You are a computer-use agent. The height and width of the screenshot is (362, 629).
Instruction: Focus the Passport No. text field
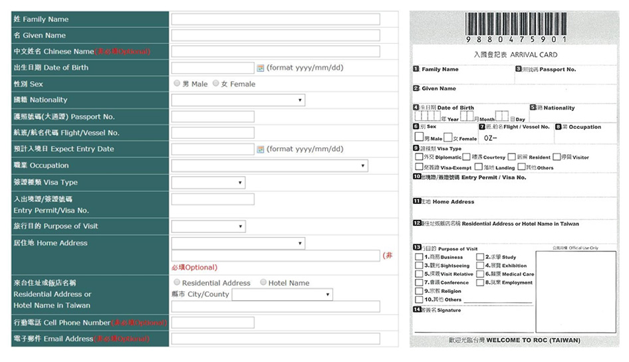pyautogui.click(x=213, y=117)
